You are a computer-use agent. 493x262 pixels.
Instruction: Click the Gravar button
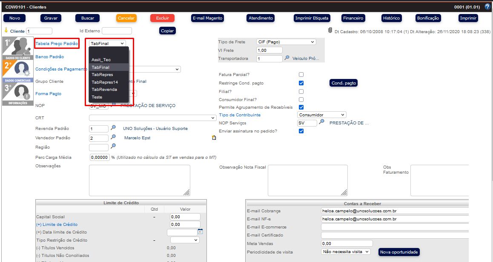click(51, 18)
